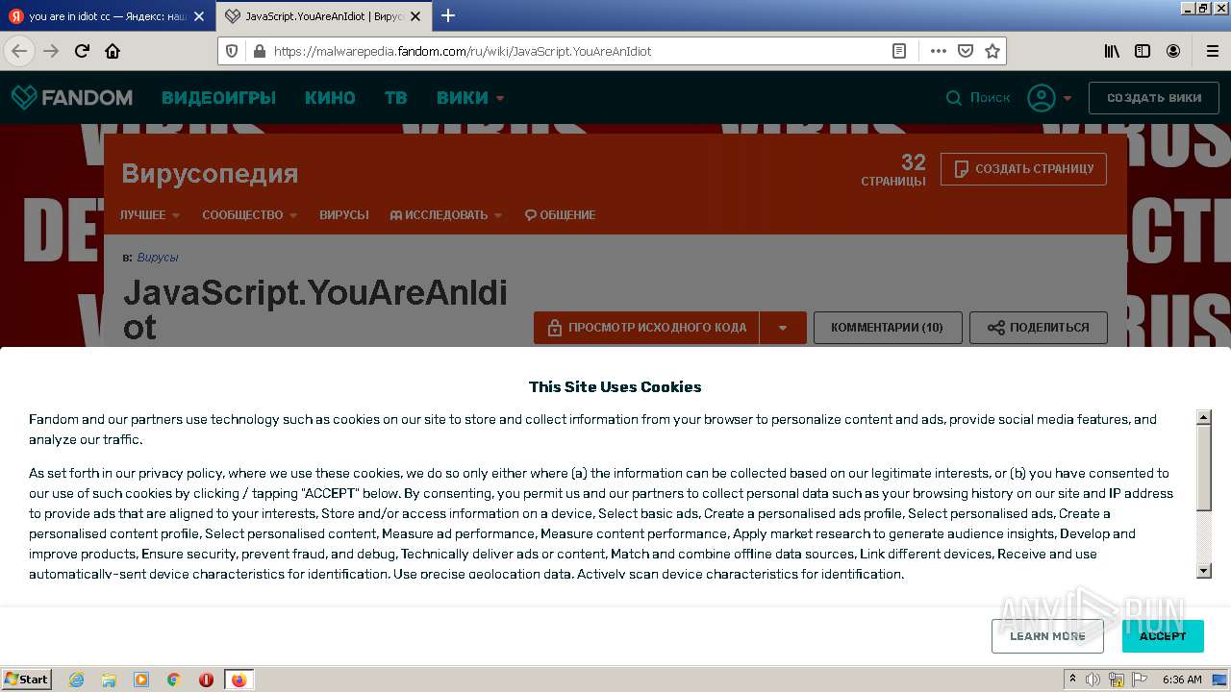Open the Вирусы category breadcrumb link
This screenshot has height=692, width=1231.
point(158,258)
